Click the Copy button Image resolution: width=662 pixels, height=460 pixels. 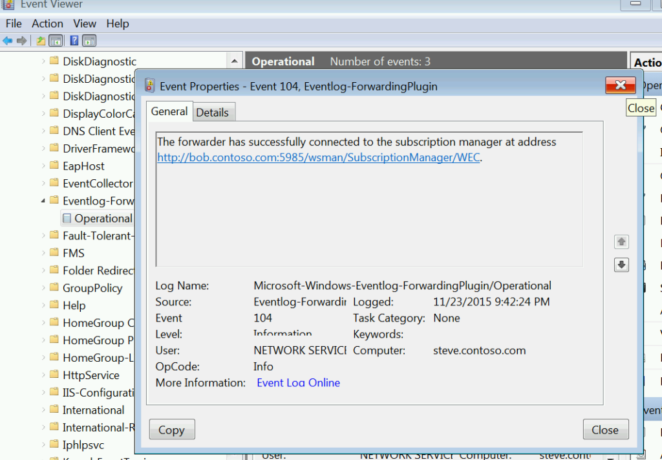(172, 430)
